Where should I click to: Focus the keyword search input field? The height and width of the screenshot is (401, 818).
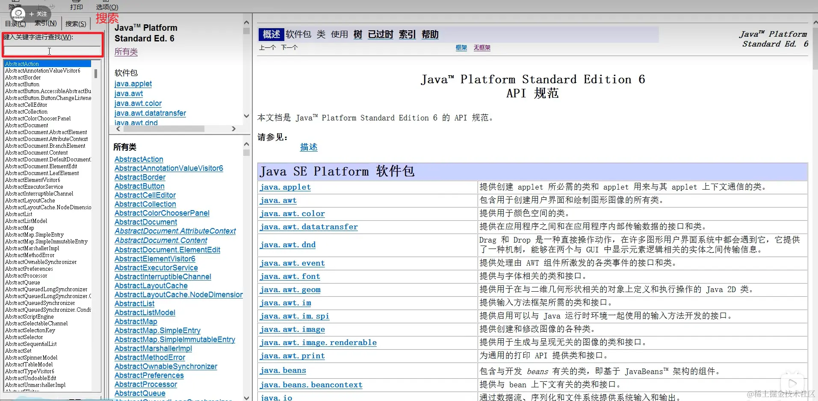tap(52, 51)
